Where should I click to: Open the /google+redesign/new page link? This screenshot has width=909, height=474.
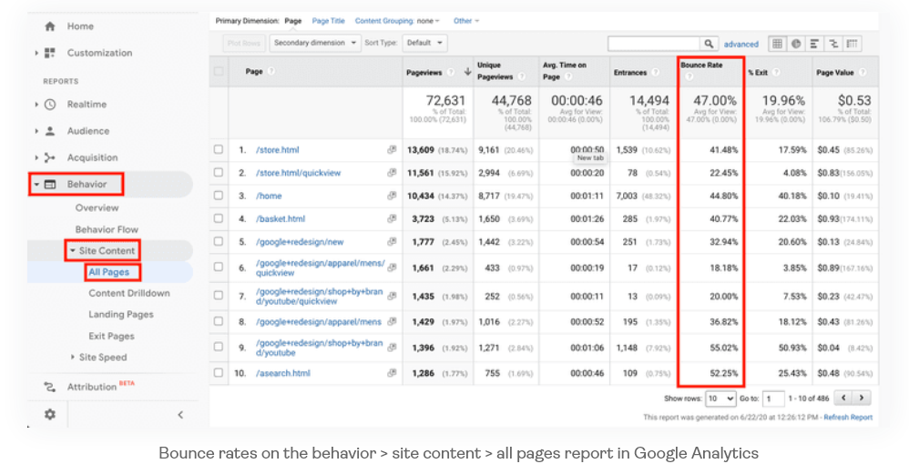pos(300,241)
